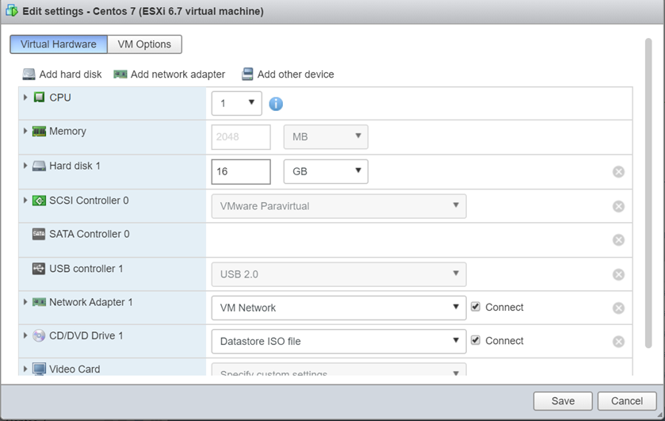The width and height of the screenshot is (665, 421).
Task: Remove CD/DVD Drive 1 with its X icon
Action: (618, 342)
